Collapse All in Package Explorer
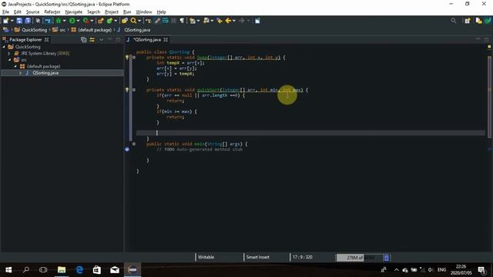 point(83,40)
